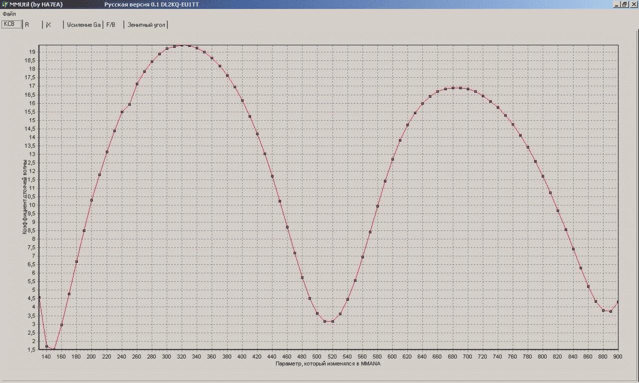Click the x-axis label 320
This screenshot has height=383, width=639.
[182, 357]
